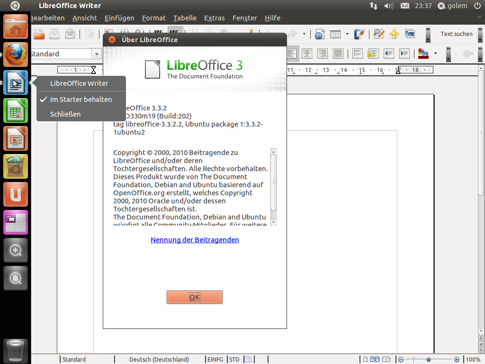Click the zoom slider in status bar
Screen dimensions: 485x364
[428, 359]
